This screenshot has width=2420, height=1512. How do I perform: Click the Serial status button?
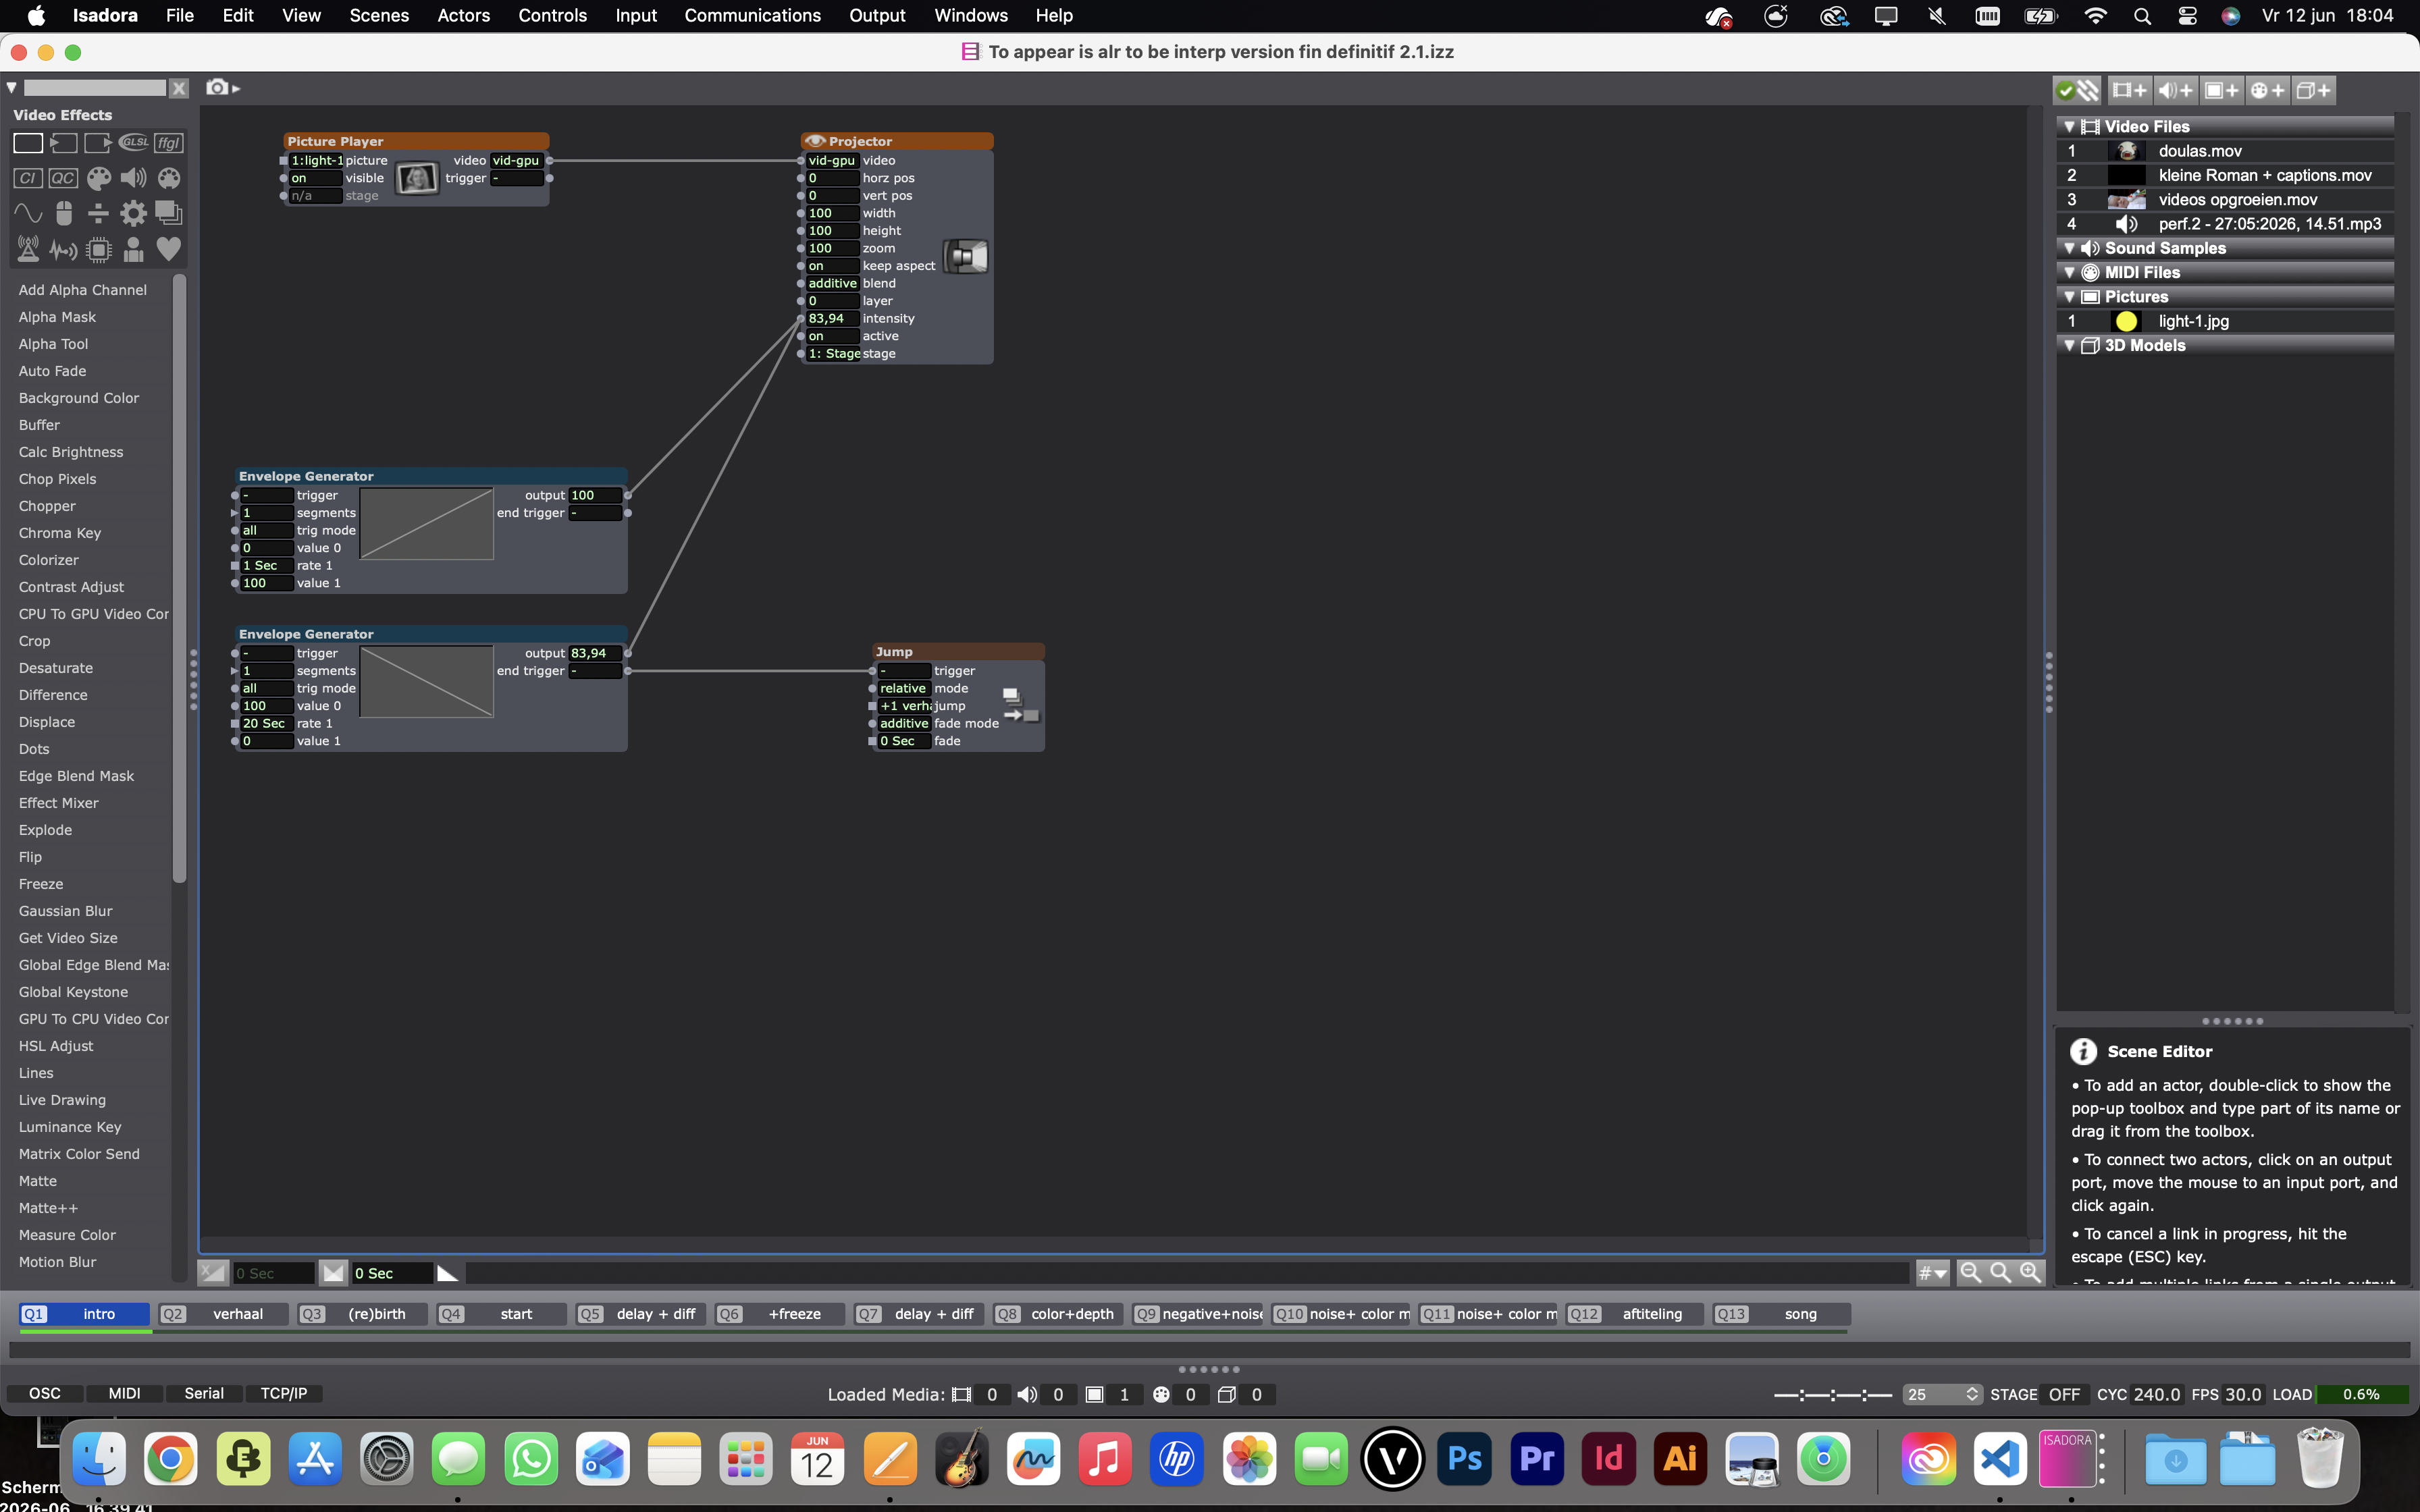point(204,1393)
